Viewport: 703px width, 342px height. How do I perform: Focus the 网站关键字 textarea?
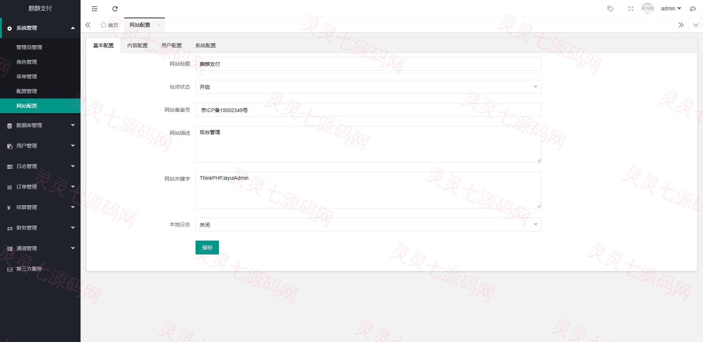[368, 190]
